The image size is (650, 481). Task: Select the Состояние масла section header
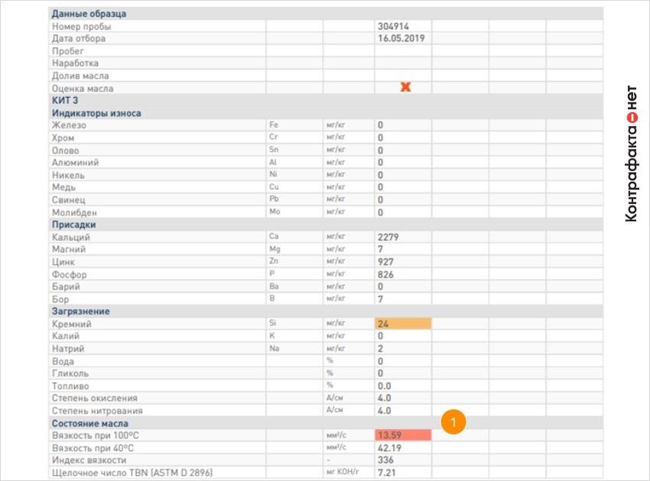click(x=90, y=424)
